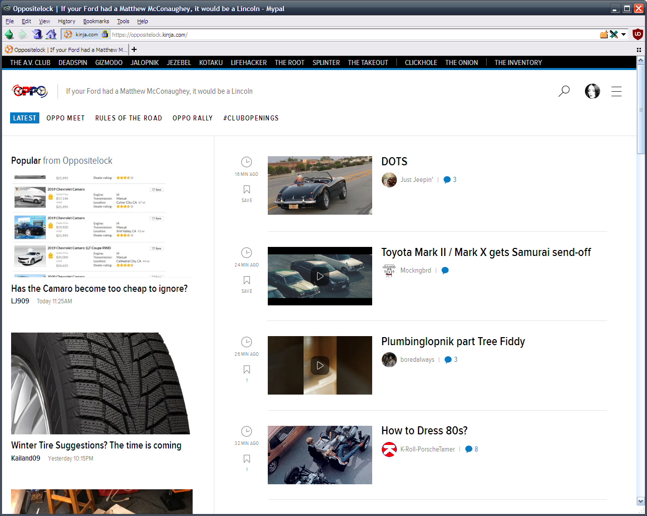Screen dimensions: 647x516
Task: Click the vertical scrollbar thumb
Action: coord(641,109)
